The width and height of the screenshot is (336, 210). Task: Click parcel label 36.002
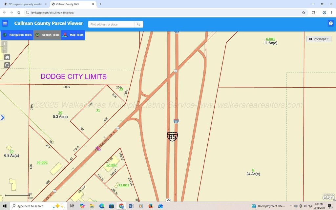pyautogui.click(x=42, y=162)
